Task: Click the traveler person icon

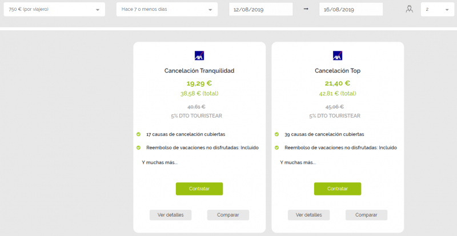Action: click(410, 9)
